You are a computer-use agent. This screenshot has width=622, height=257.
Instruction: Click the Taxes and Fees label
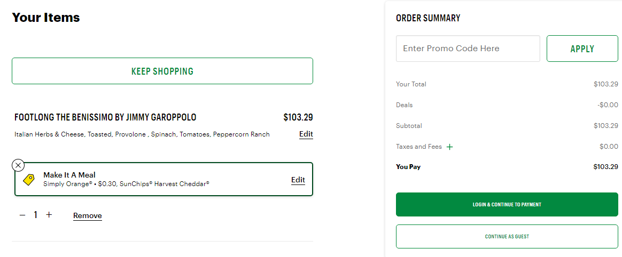[418, 147]
